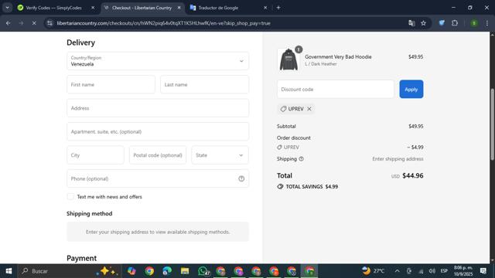This screenshot has height=278, width=495.
Task: Open site information icon in address bar
Action: tap(49, 23)
